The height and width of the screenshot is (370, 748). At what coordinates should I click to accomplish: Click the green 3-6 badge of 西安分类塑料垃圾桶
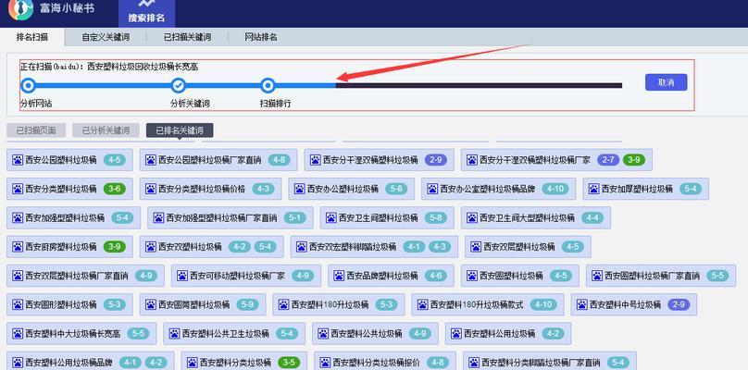[x=115, y=189]
